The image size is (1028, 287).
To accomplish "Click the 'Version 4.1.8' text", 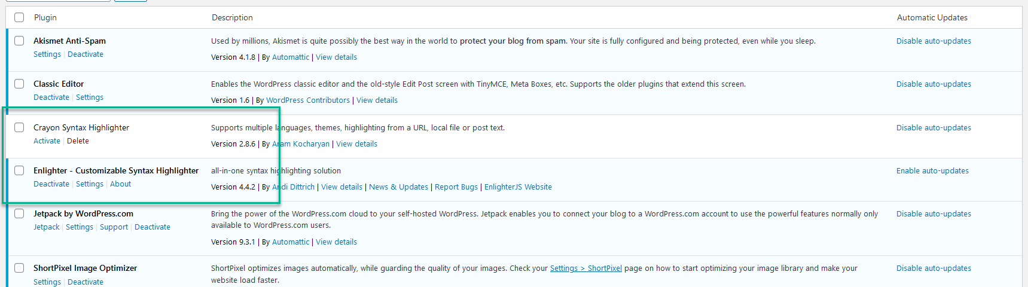I will pos(233,57).
